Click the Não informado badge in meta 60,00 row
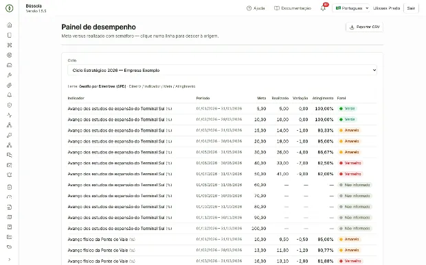Viewport: 426px width, 265px height. coord(355,185)
